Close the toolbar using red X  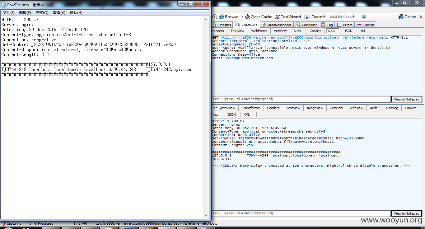[x=421, y=17]
